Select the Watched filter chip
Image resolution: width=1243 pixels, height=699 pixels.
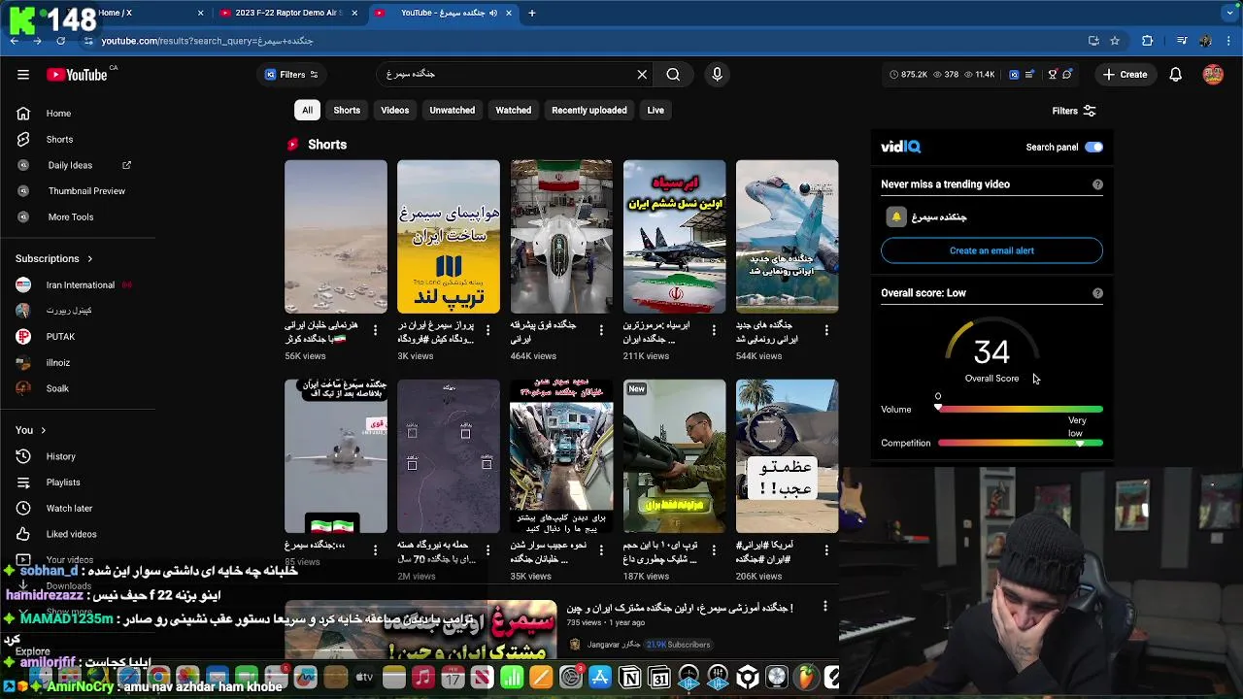514,111
